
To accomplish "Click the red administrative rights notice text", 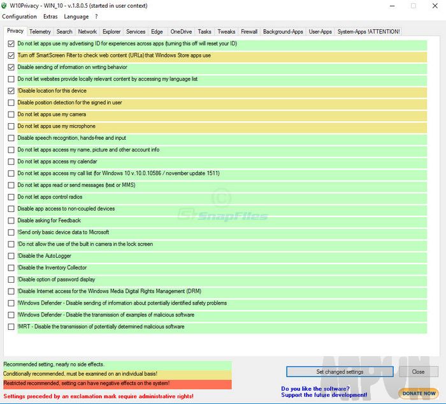I will coord(98,396).
